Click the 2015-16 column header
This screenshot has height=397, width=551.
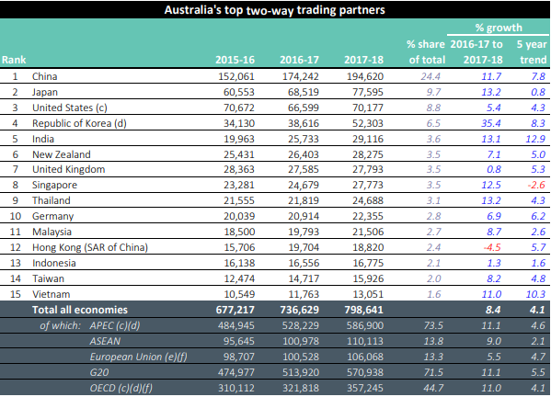(x=235, y=60)
